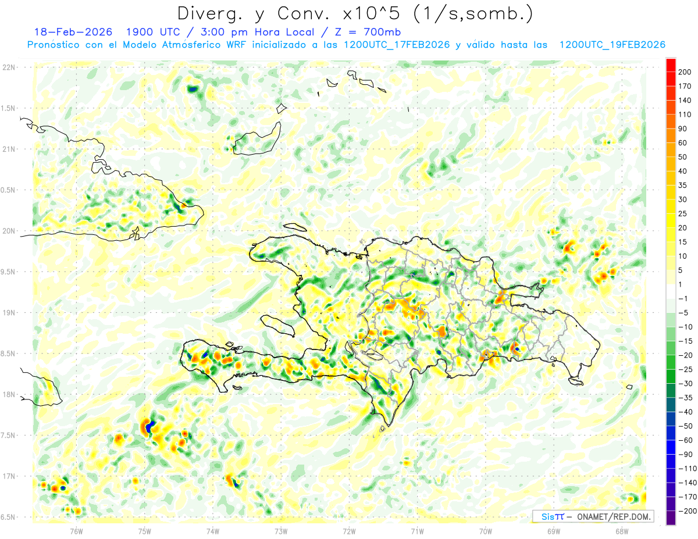Click the "-40" colorbar value
The image size is (698, 539).
click(x=685, y=412)
